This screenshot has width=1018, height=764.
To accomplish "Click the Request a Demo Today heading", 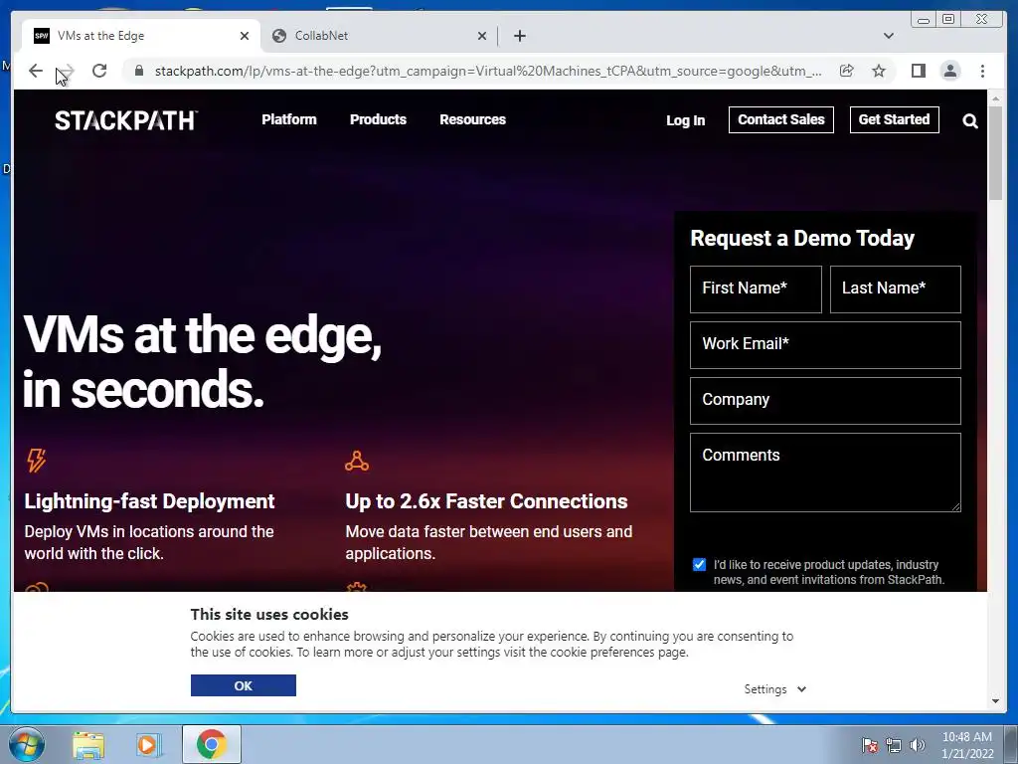I will pos(802,238).
